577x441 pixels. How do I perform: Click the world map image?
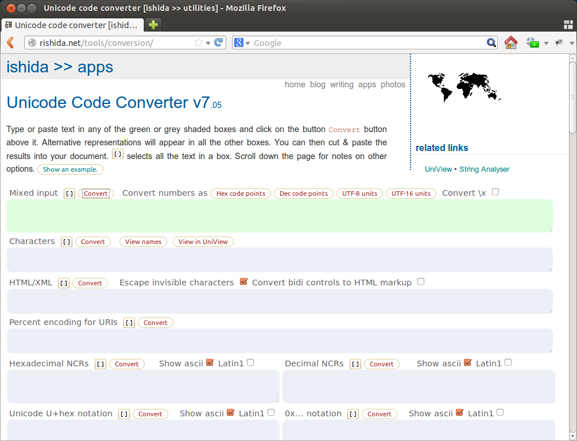464,87
